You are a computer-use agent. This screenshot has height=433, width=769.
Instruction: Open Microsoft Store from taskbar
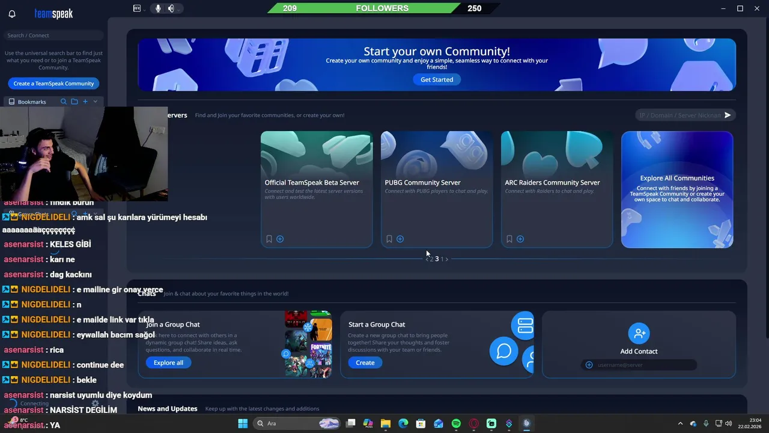point(421,423)
